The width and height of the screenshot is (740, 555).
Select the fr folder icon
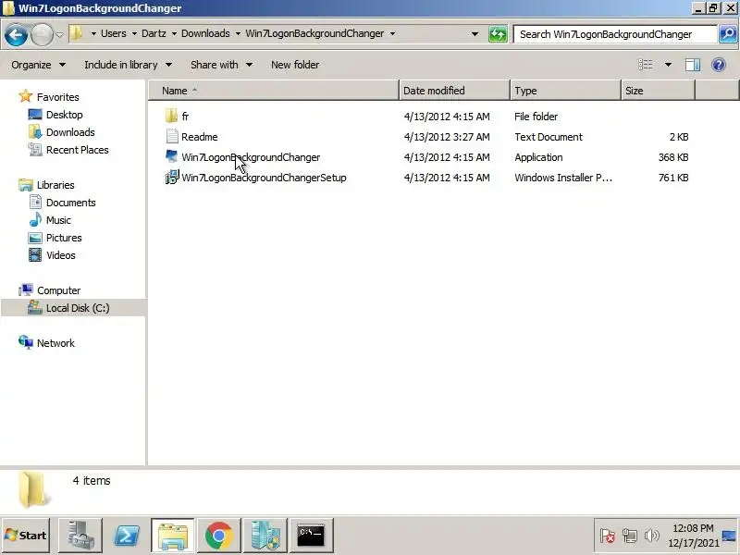[172, 117]
